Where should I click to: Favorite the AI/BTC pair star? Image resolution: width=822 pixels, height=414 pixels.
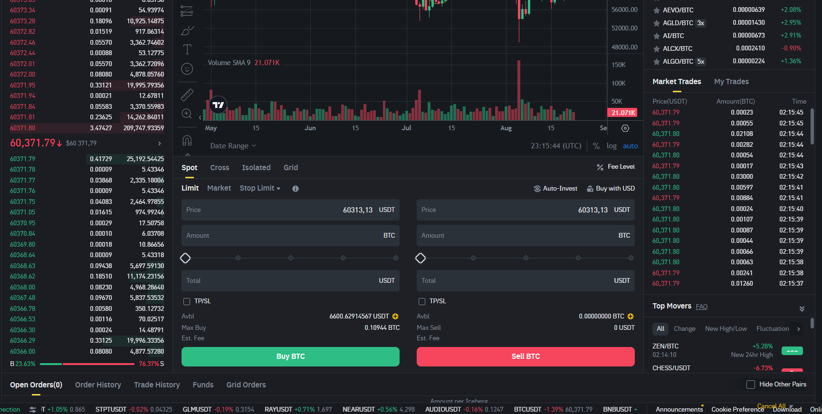[657, 36]
